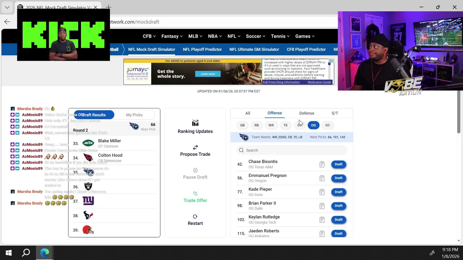Close the current browser tab
The height and width of the screenshot is (260, 463).
(x=95, y=7)
